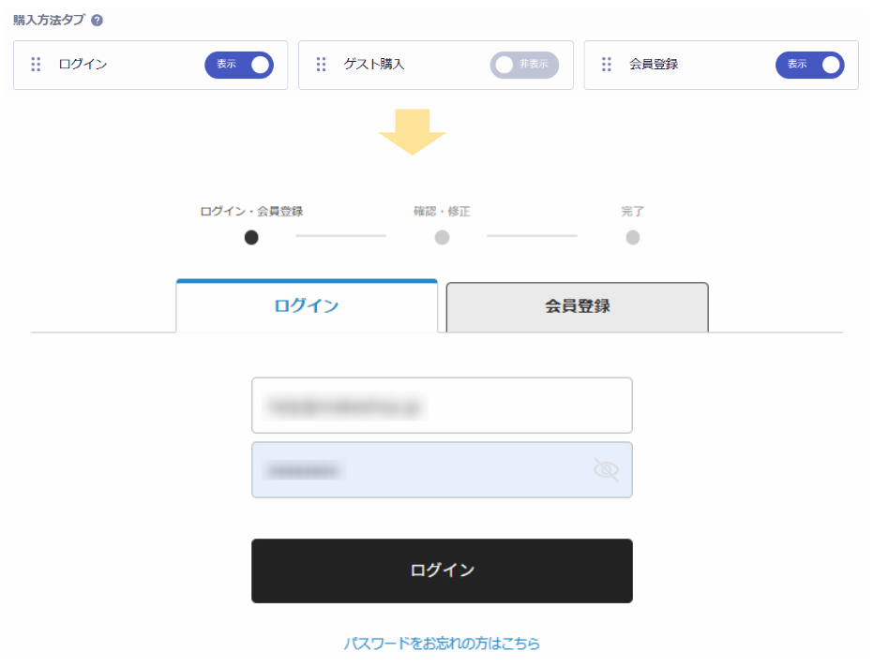Click the 確認・修正 step label
The height and width of the screenshot is (666, 874).
point(442,212)
